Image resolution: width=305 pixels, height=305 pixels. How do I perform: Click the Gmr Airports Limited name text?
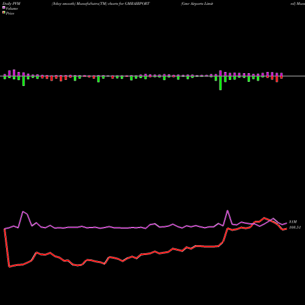197,4
